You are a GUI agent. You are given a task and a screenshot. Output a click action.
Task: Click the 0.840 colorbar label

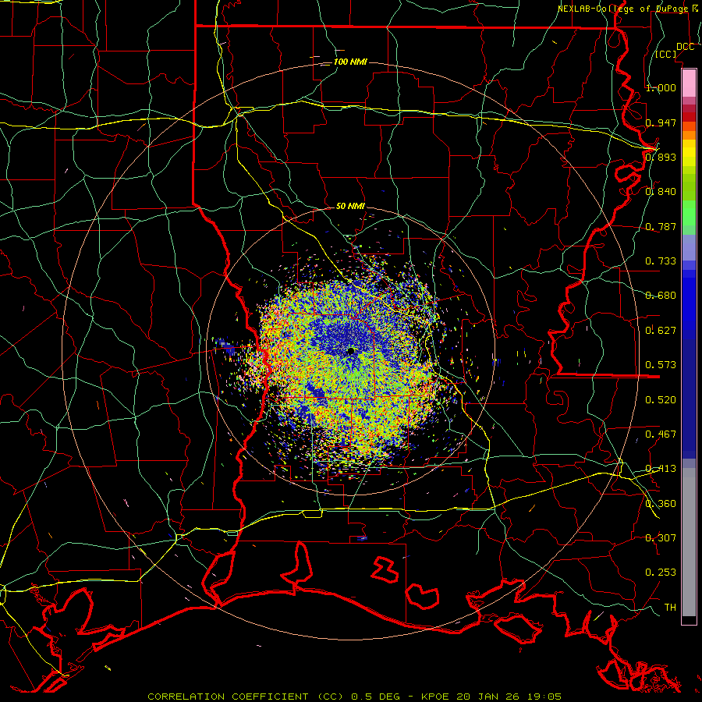661,192
